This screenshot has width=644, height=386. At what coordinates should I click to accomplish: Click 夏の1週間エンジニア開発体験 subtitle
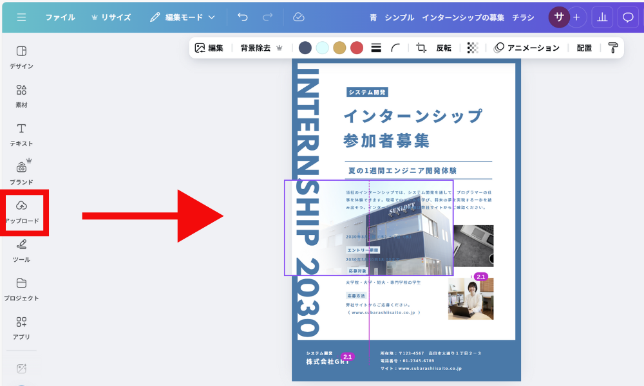(x=402, y=170)
